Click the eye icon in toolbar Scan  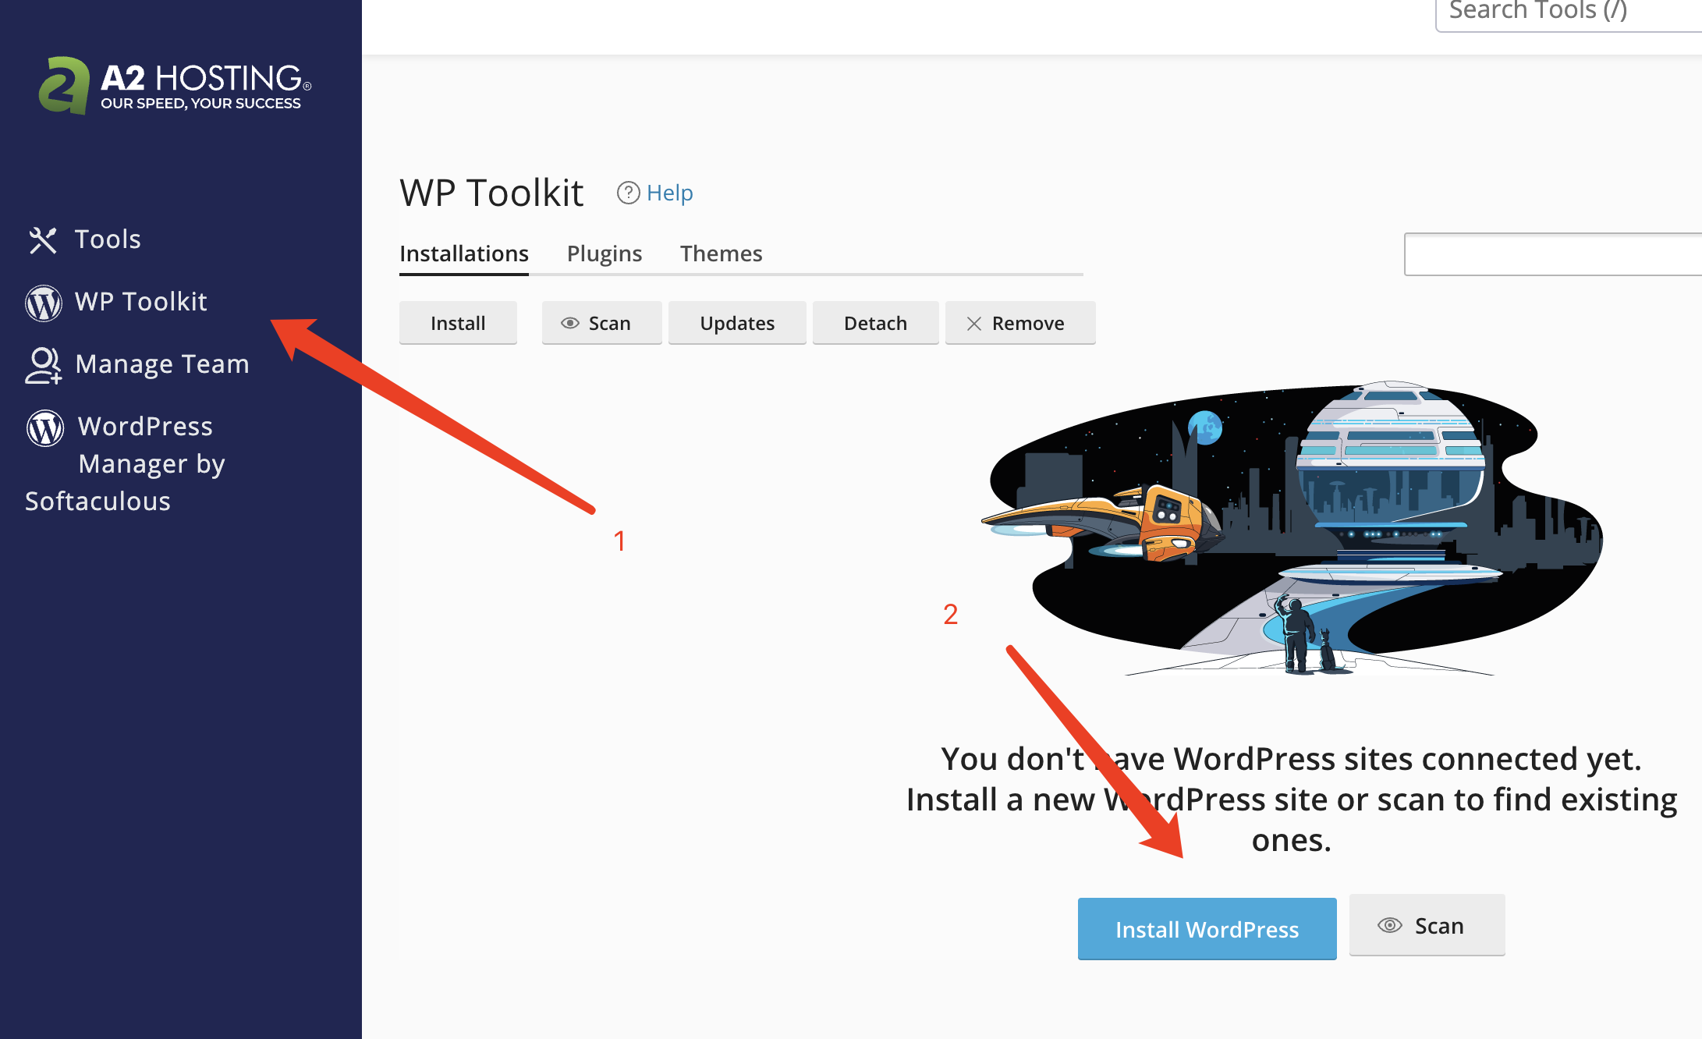coord(570,323)
